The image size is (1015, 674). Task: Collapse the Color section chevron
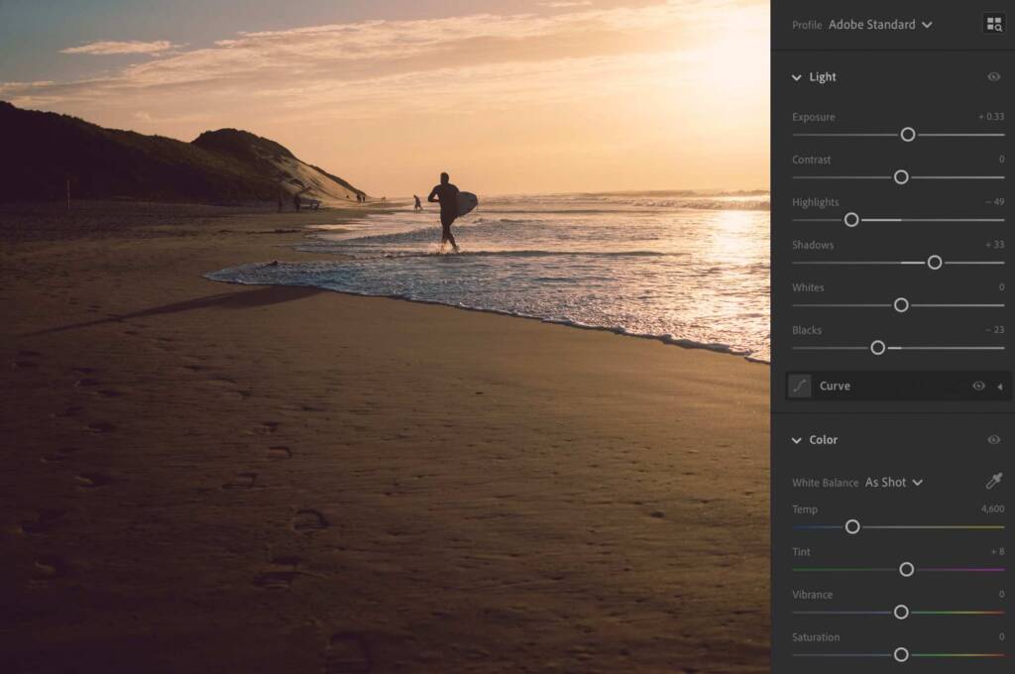click(797, 440)
